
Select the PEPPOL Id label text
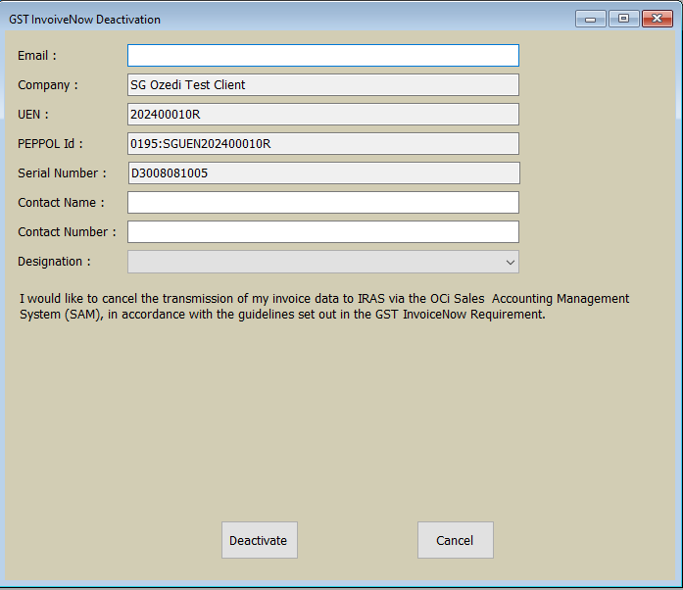(50, 144)
